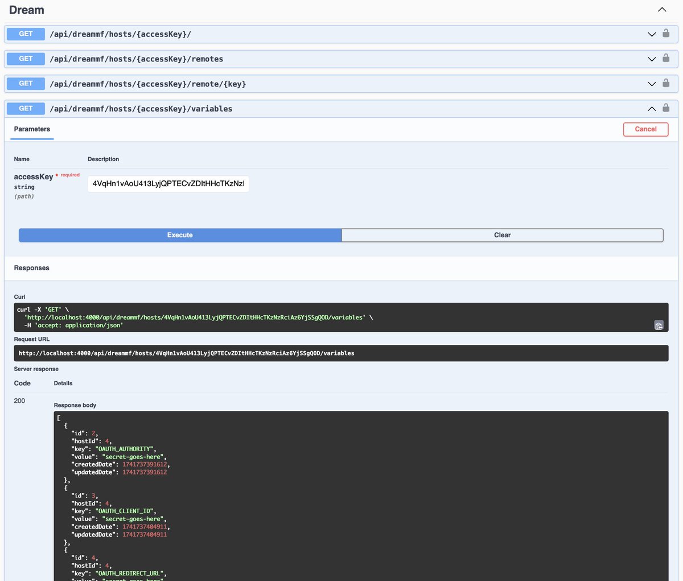Click path /api/dreammf/hosts/{accessKey}/remote/{key}
The width and height of the screenshot is (683, 581).
pyautogui.click(x=148, y=84)
